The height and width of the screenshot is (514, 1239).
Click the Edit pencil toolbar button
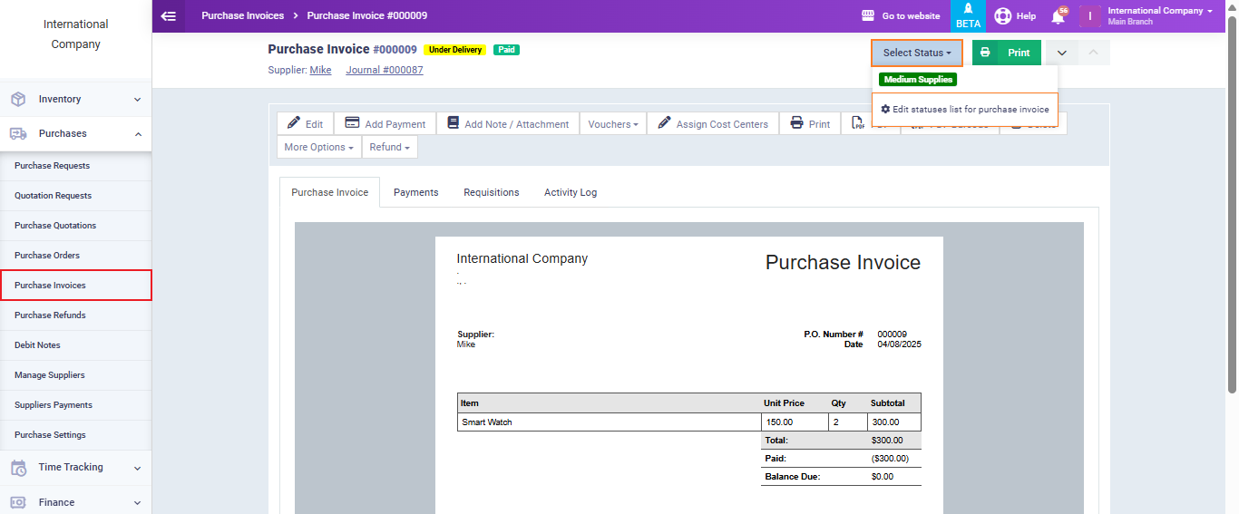click(306, 124)
